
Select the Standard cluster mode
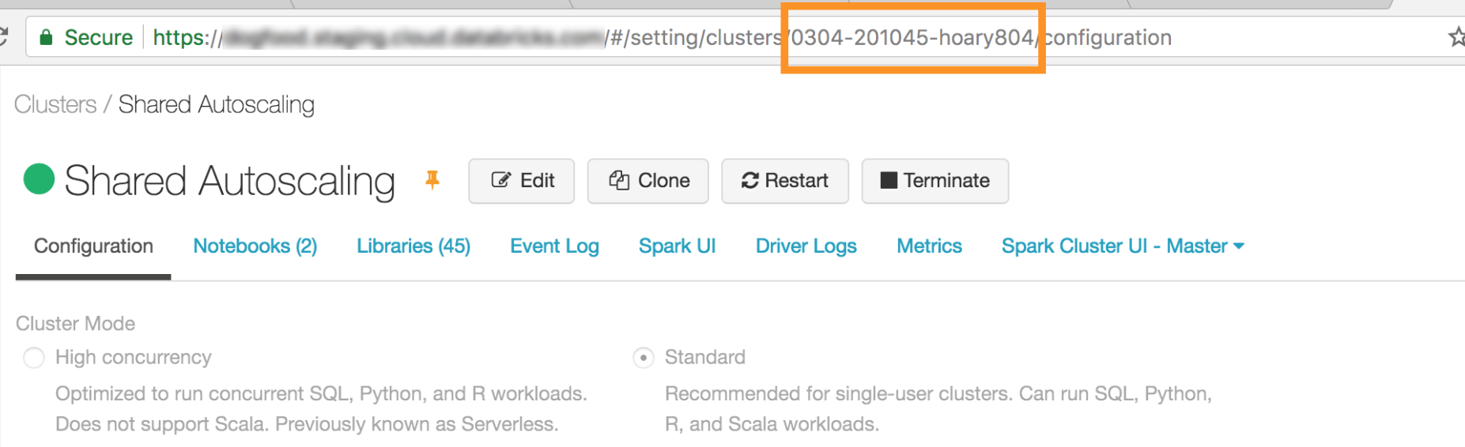coord(644,358)
